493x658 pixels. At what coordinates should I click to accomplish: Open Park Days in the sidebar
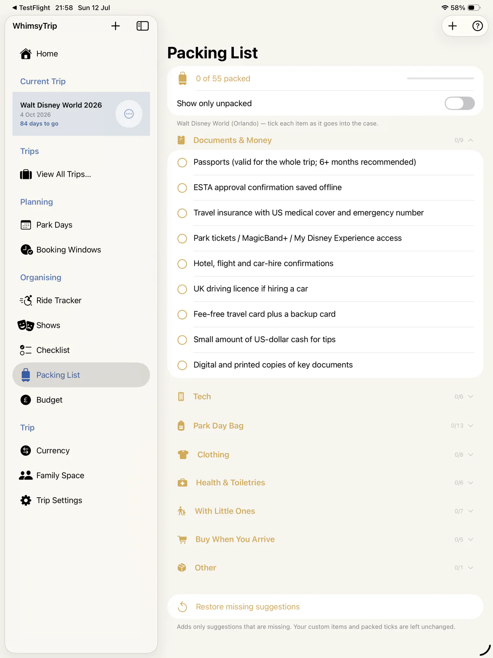[x=81, y=225]
